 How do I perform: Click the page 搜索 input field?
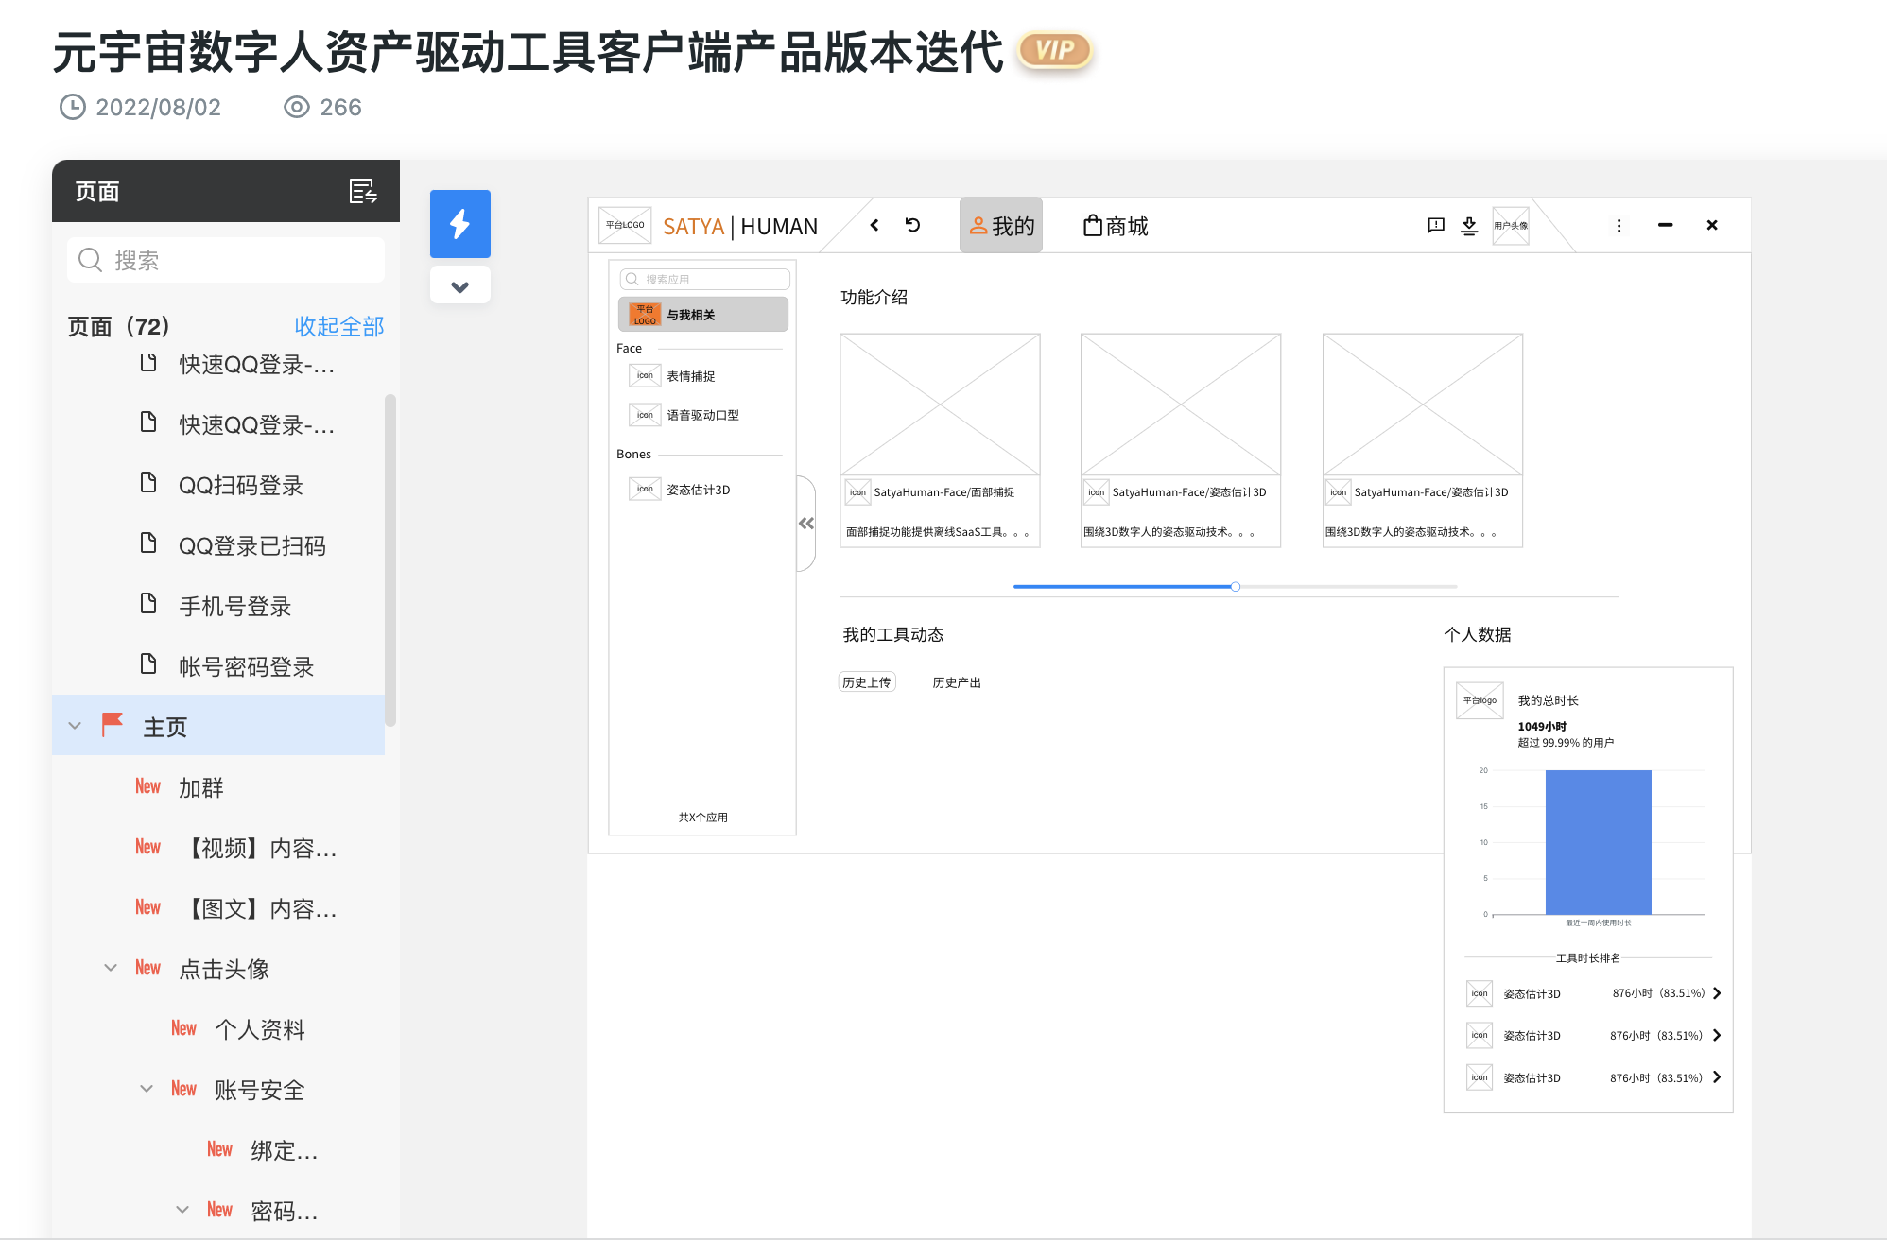[x=227, y=260]
